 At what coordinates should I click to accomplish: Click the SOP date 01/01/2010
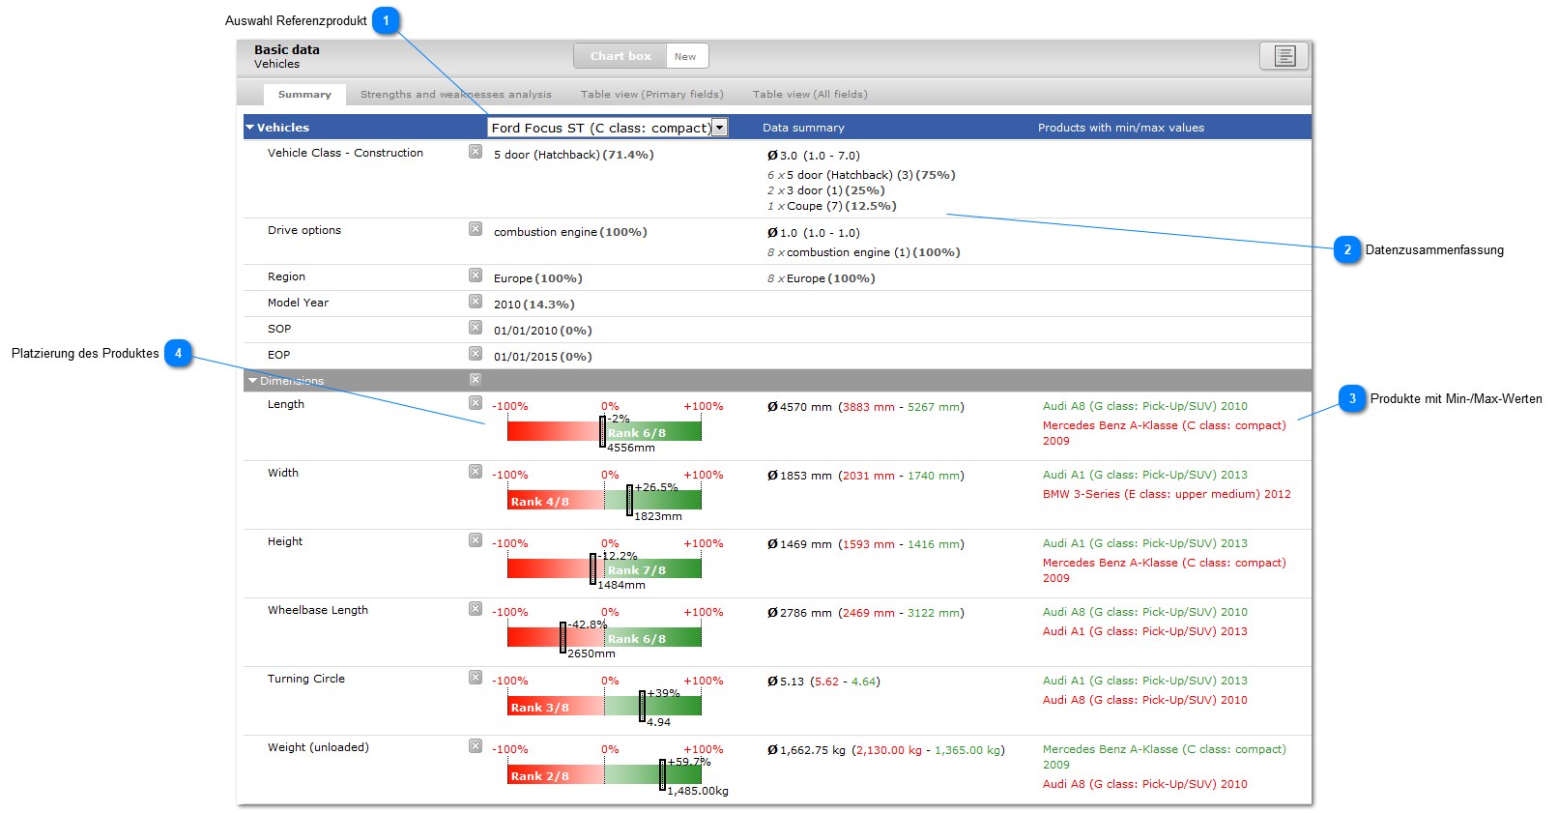pyautogui.click(x=543, y=331)
